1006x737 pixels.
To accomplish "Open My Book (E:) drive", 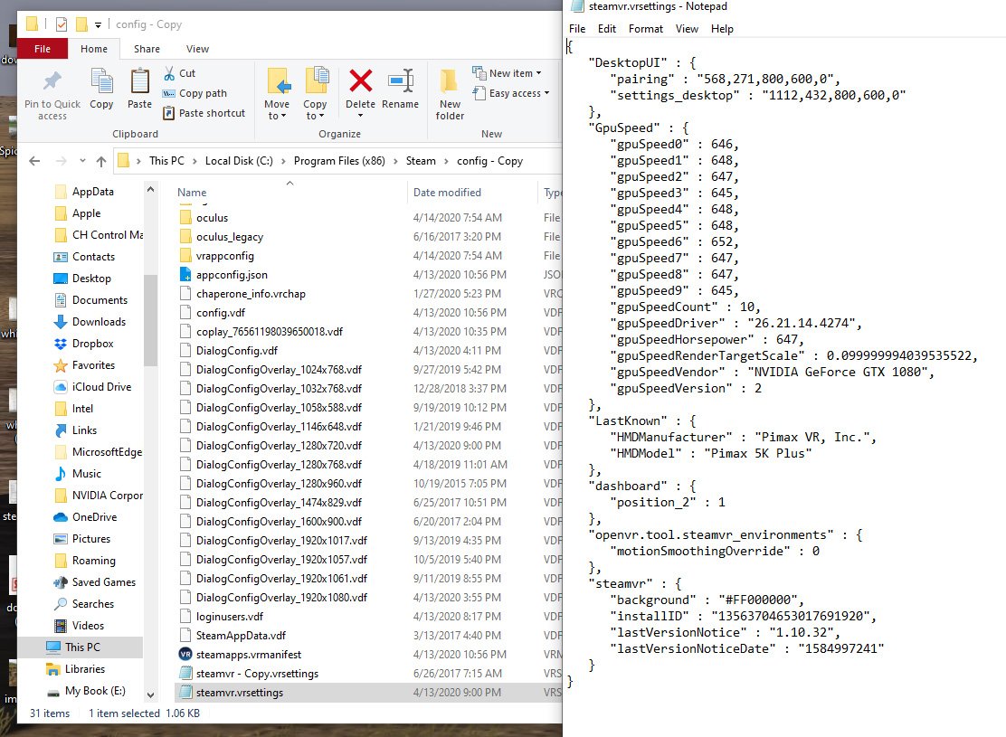I will [x=95, y=691].
